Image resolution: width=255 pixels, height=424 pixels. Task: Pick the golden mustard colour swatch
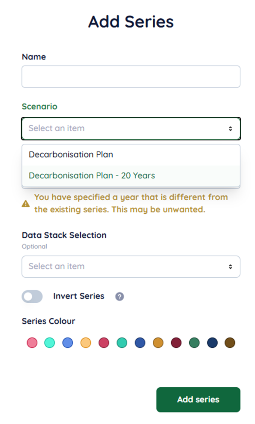pyautogui.click(x=158, y=343)
